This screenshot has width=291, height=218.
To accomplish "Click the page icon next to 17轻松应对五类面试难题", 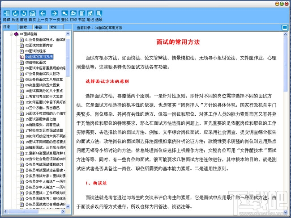I will tap(22, 130).
